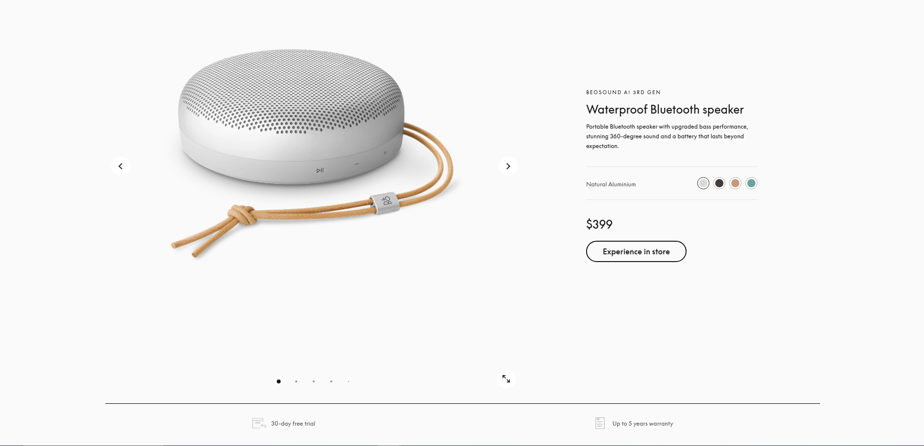Click the Waterproof Bluetooth speaker heading
Viewport: 924px width, 446px height.
click(665, 110)
